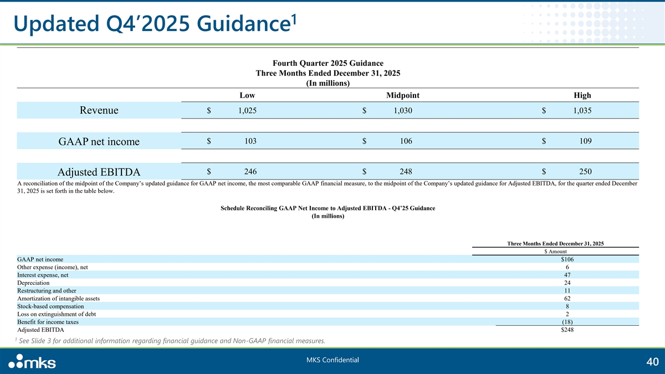665x374 pixels.
Task: Select the Low column header
Action: tap(247, 95)
